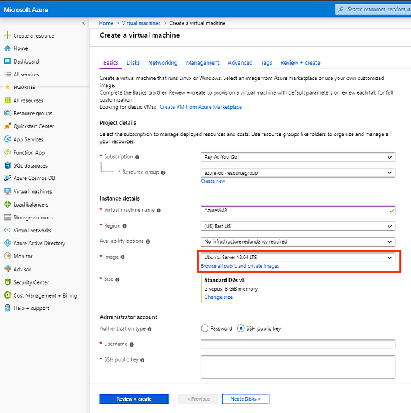Open the Dashboard icon in sidebar
The image size is (411, 413).
tap(8, 61)
